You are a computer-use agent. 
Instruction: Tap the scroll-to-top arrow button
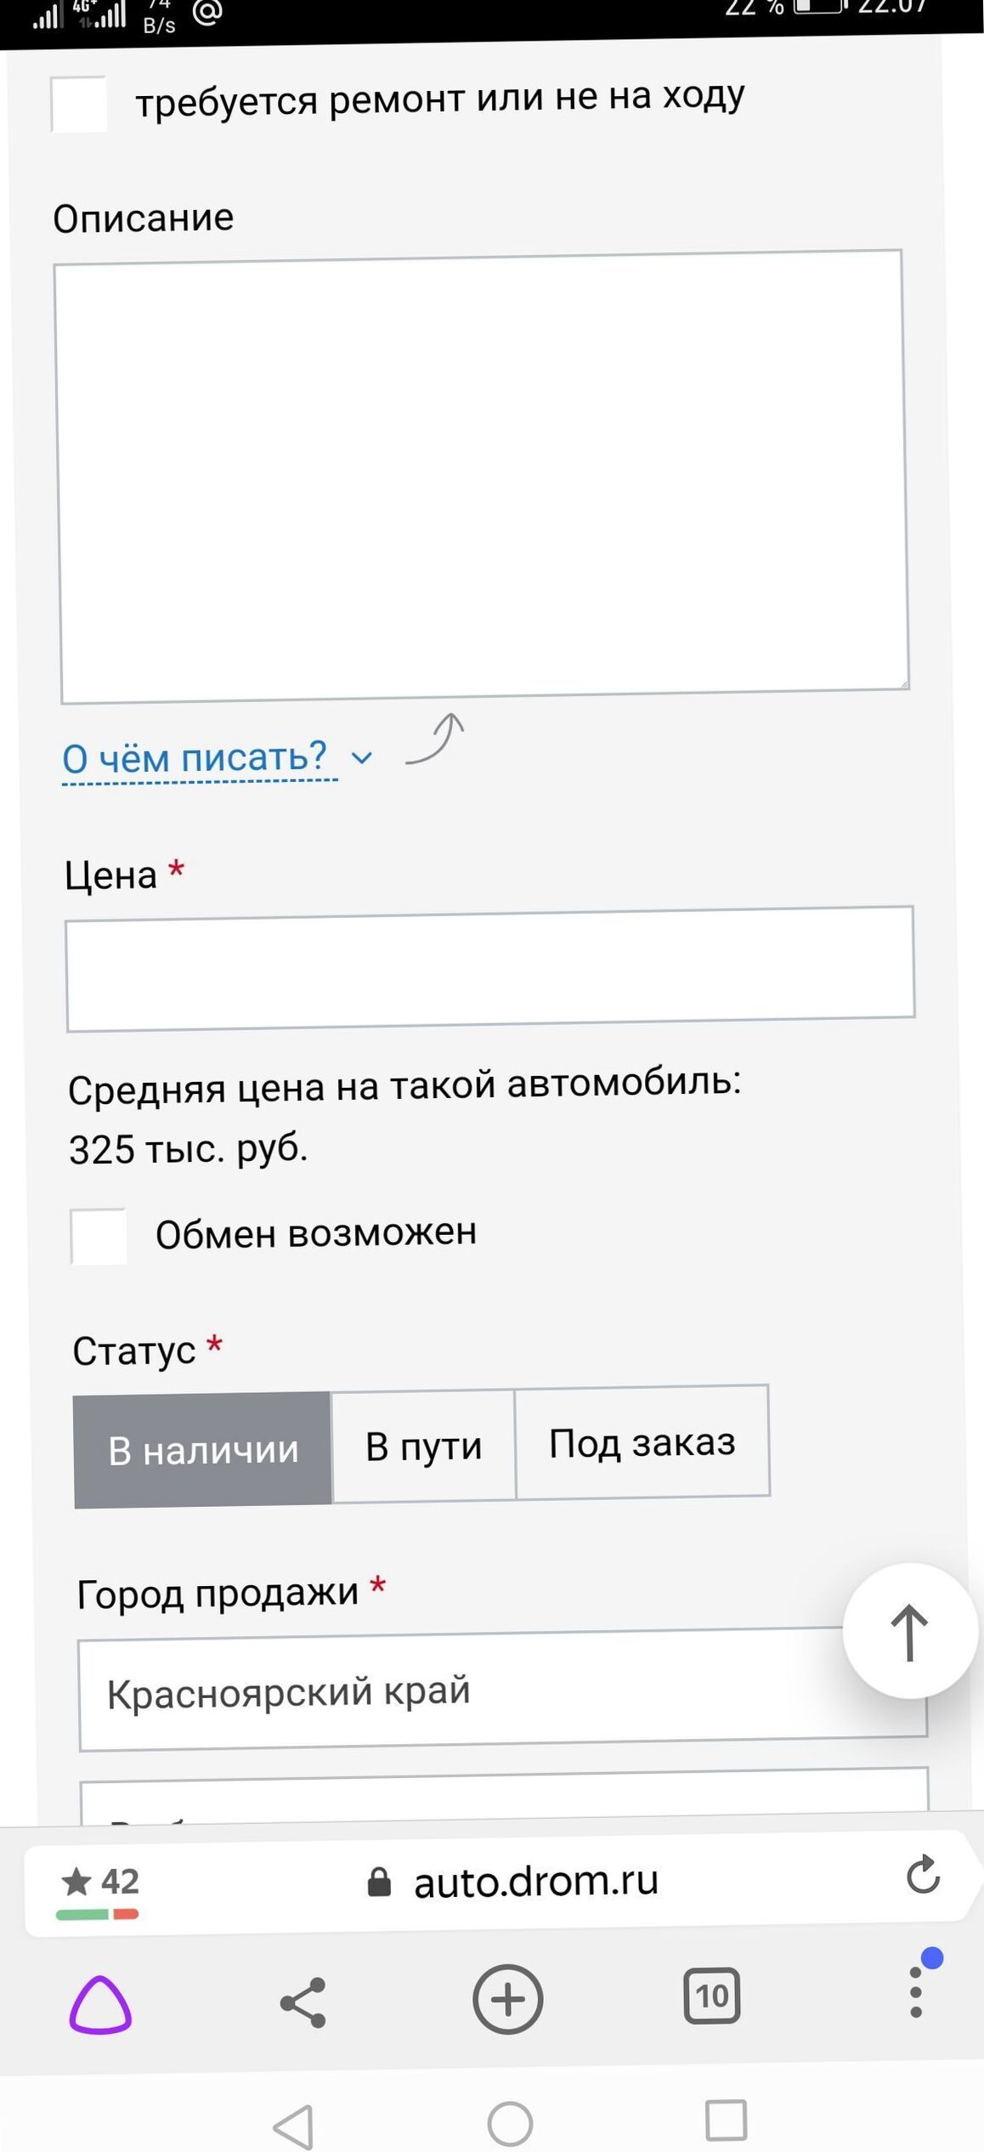pyautogui.click(x=909, y=1631)
